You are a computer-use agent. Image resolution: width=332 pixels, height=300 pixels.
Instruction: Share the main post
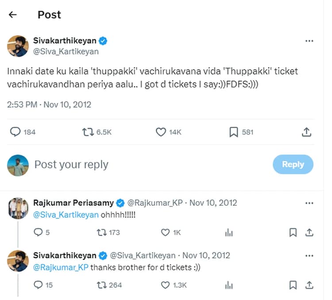click(306, 132)
